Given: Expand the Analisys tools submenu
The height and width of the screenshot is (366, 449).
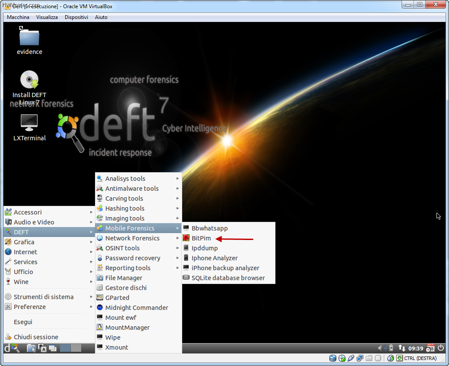Looking at the screenshot, I should [x=139, y=179].
